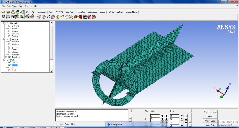Collapse the Blocking tree node
This screenshot has width=239, height=128.
coord(4,39)
